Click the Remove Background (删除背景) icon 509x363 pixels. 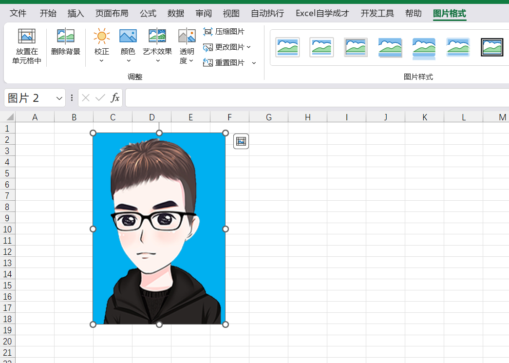point(66,36)
